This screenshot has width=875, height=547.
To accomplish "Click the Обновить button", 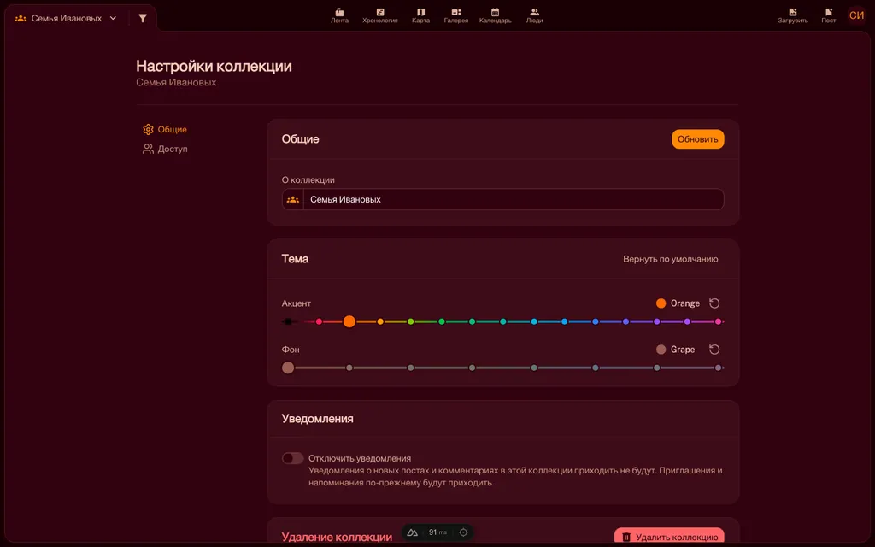I will pos(697,139).
